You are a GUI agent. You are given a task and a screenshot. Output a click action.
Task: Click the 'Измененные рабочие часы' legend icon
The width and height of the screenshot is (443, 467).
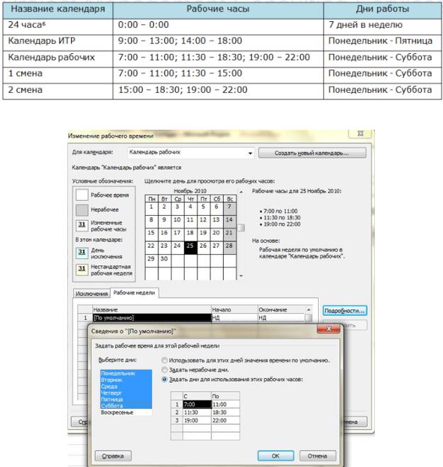click(x=82, y=226)
